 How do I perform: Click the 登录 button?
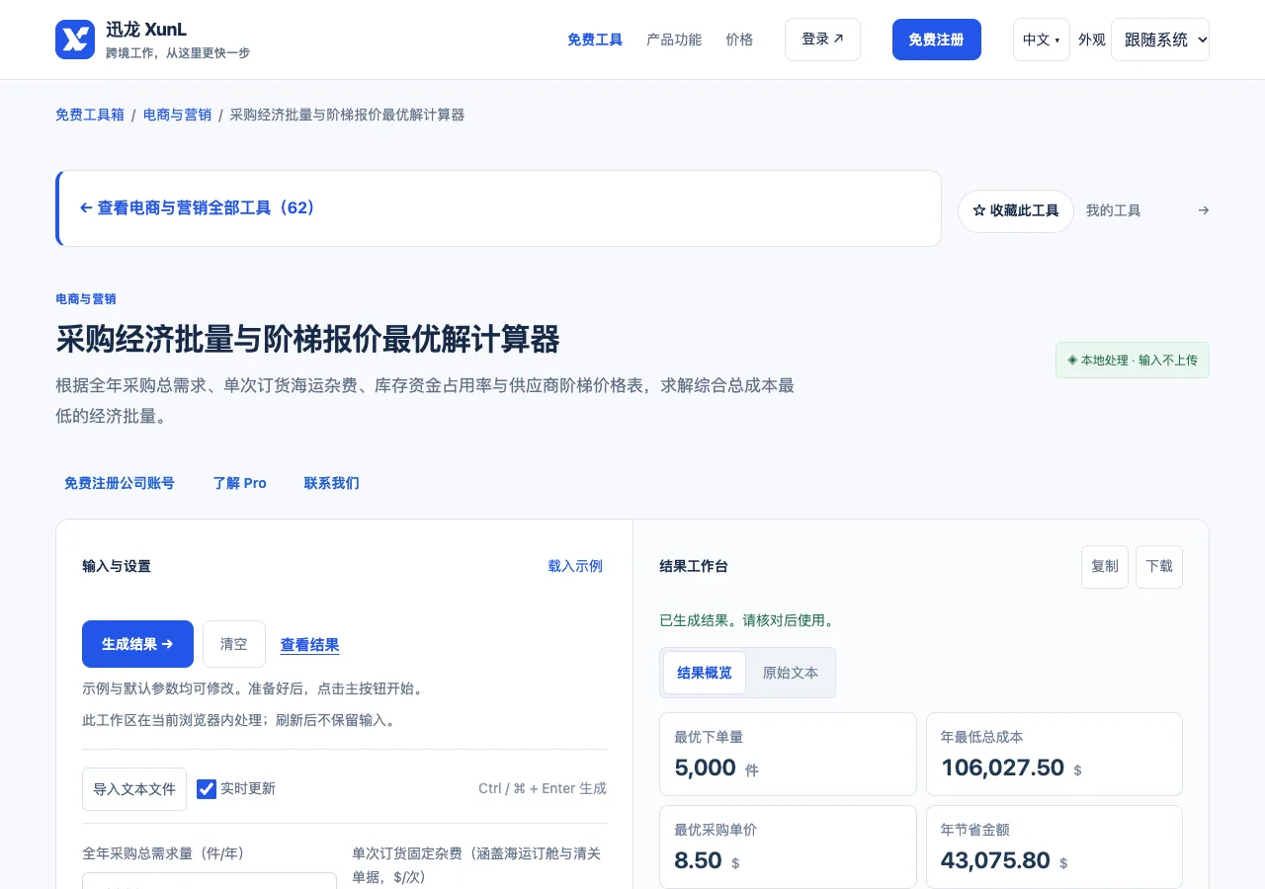click(822, 40)
